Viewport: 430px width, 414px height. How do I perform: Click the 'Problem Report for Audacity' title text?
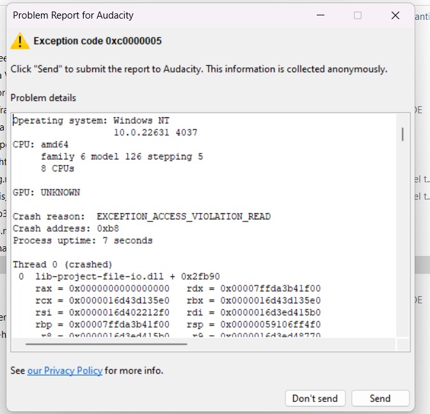(x=73, y=15)
